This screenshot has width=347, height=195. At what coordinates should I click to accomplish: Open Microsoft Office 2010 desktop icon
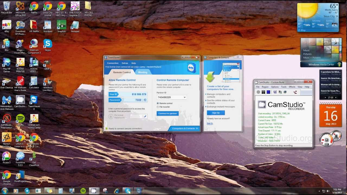tap(20, 9)
